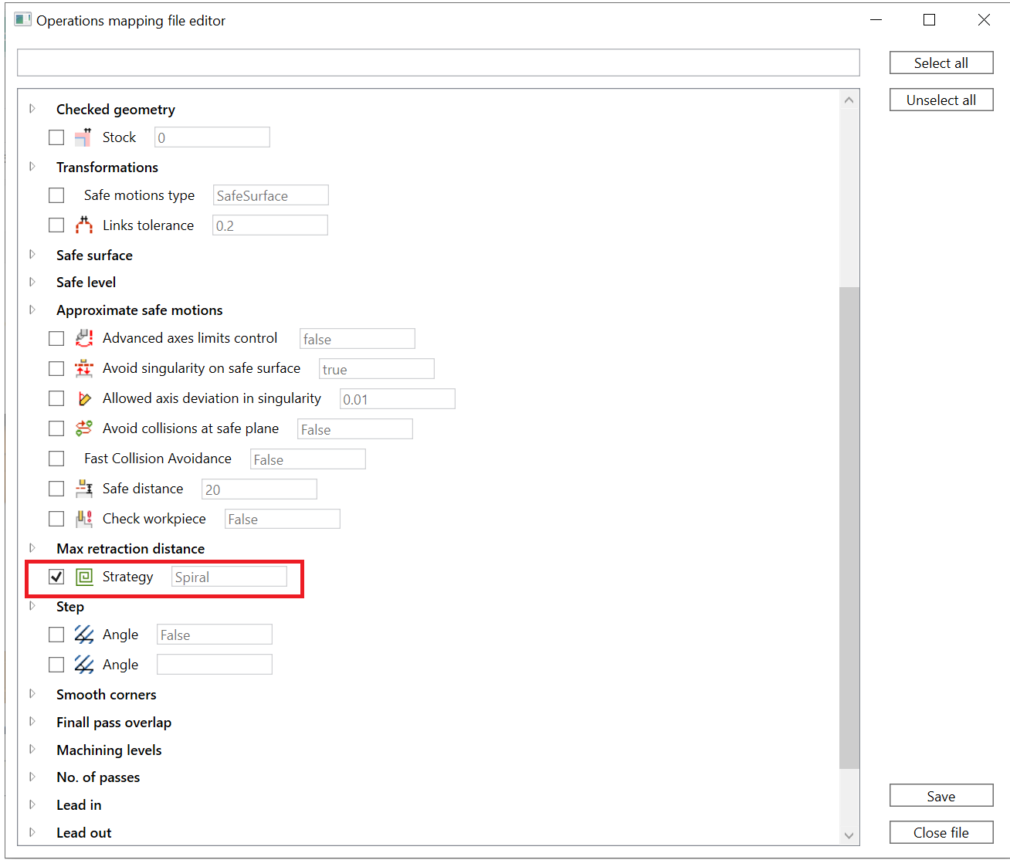Click the Save button
The image size is (1010, 860).
(941, 796)
